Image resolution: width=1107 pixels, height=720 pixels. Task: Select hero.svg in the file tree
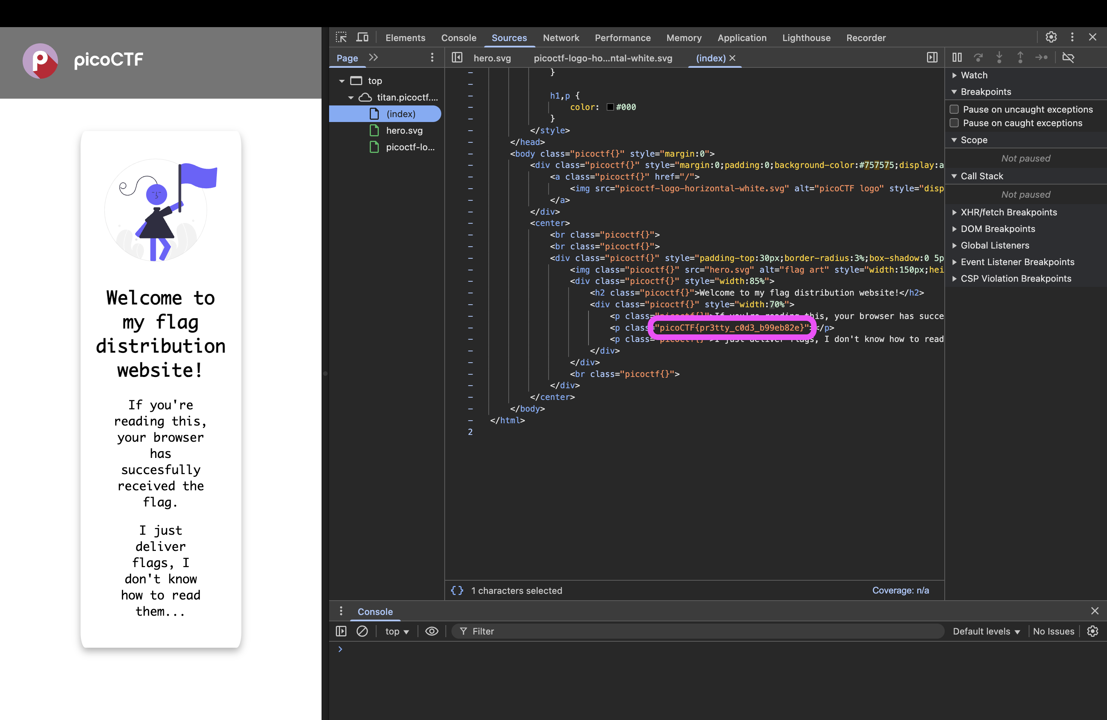(x=404, y=131)
